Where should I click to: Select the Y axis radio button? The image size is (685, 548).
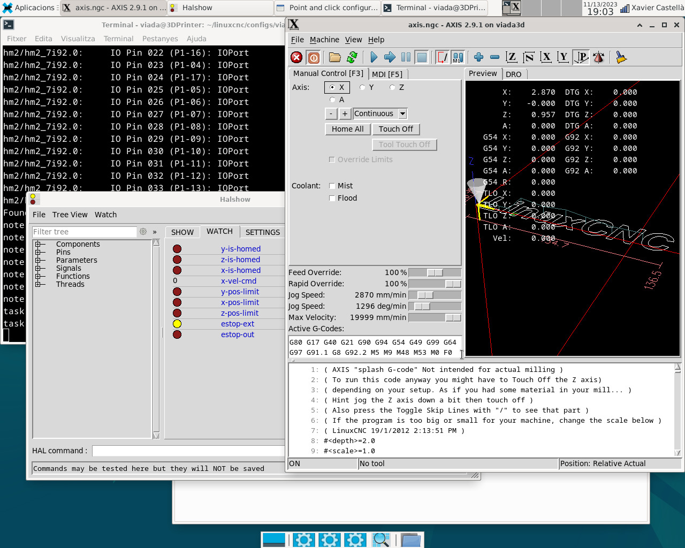(362, 87)
